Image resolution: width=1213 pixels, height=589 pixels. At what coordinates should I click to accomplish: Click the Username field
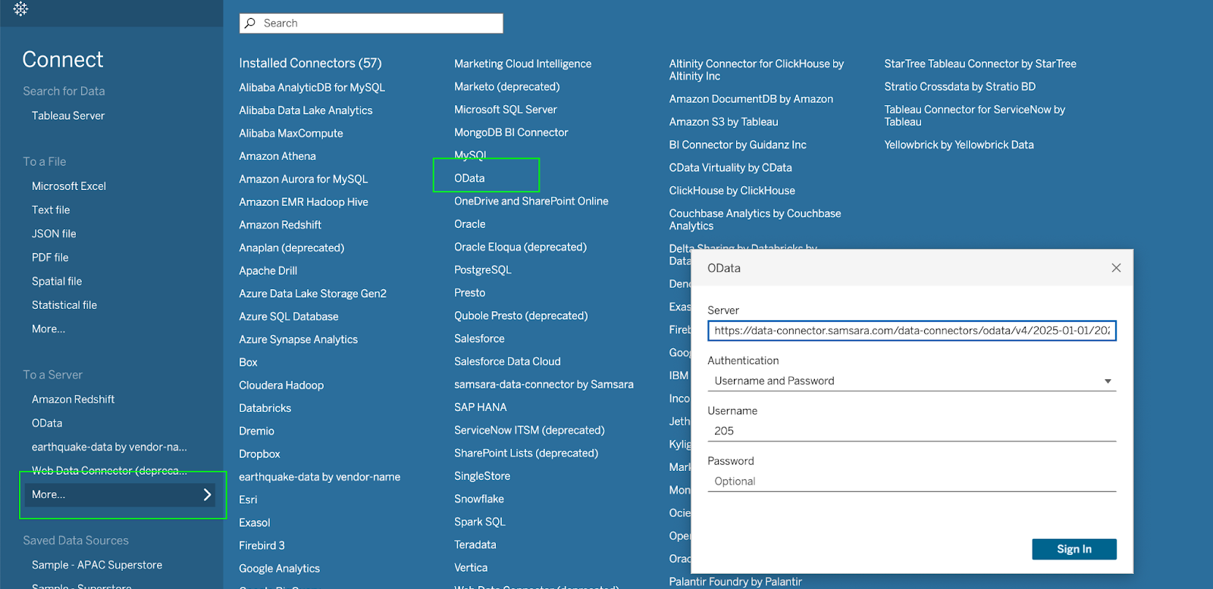[x=911, y=431]
